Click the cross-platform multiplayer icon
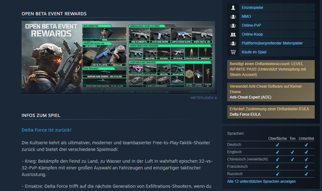This screenshot has height=191, width=322. (x=233, y=43)
